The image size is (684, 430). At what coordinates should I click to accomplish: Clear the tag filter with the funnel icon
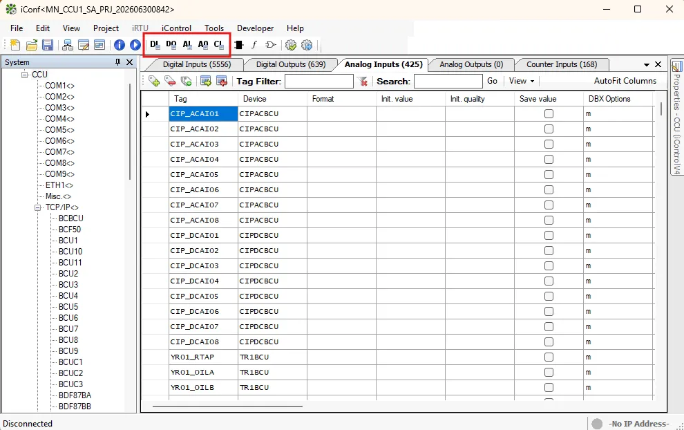(362, 81)
